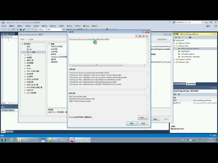The height and width of the screenshot is (163, 218).
Task: Open the Visual Studio taskbar icon
Action: (72, 140)
